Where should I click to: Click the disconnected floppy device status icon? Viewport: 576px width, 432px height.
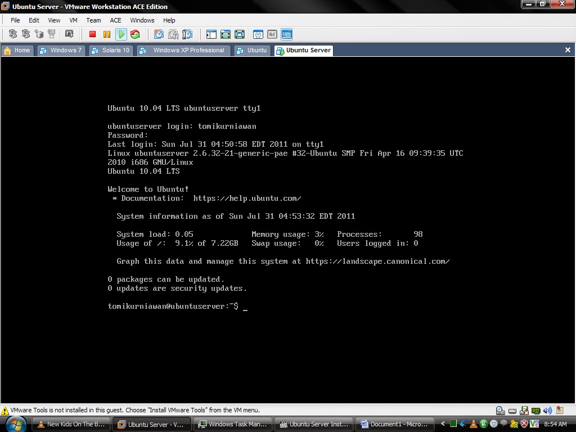tap(524, 410)
